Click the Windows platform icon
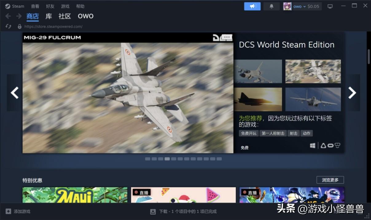 click(x=313, y=146)
